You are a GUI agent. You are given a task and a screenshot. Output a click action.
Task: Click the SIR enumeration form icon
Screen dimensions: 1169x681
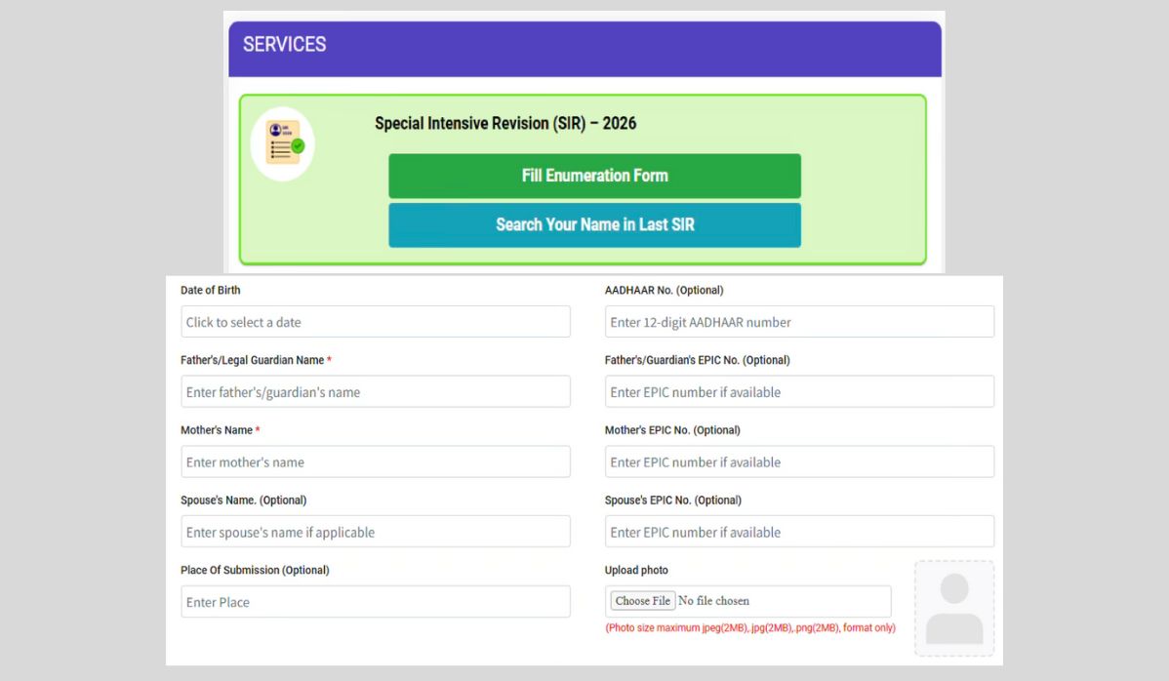click(283, 144)
